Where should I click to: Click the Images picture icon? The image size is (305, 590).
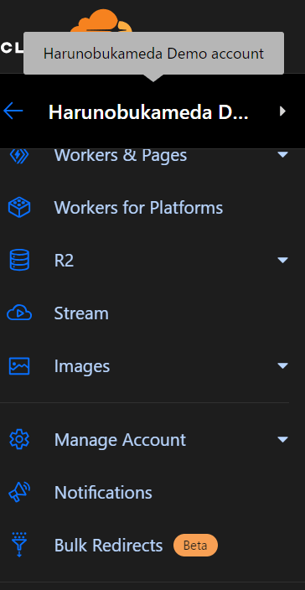[19, 366]
